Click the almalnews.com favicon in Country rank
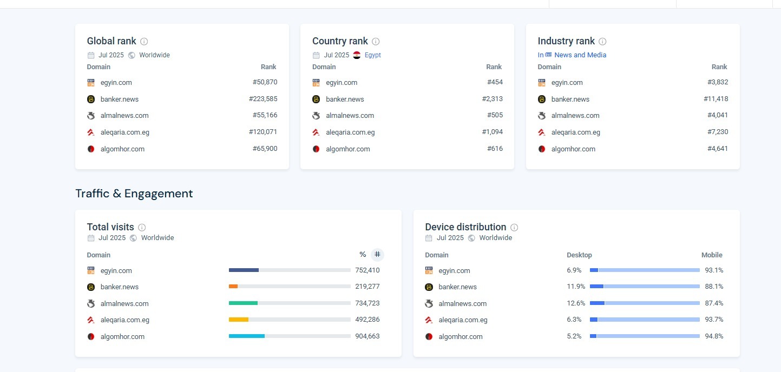The height and width of the screenshot is (372, 781). [316, 116]
